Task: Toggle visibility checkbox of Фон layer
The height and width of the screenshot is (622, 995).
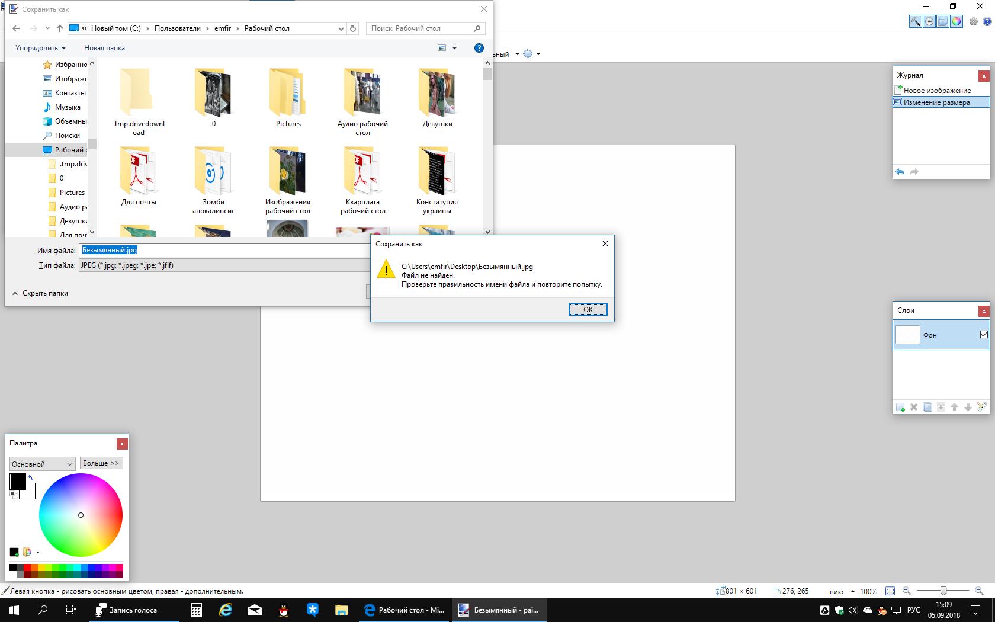Action: (984, 335)
